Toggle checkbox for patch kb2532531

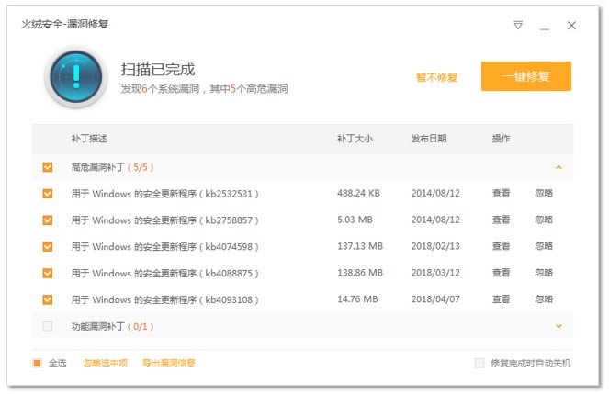[x=48, y=194]
